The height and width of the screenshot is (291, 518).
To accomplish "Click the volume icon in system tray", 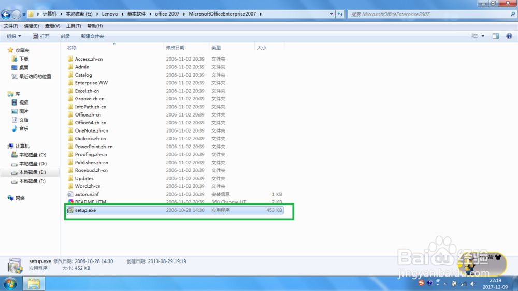I will click(x=473, y=284).
